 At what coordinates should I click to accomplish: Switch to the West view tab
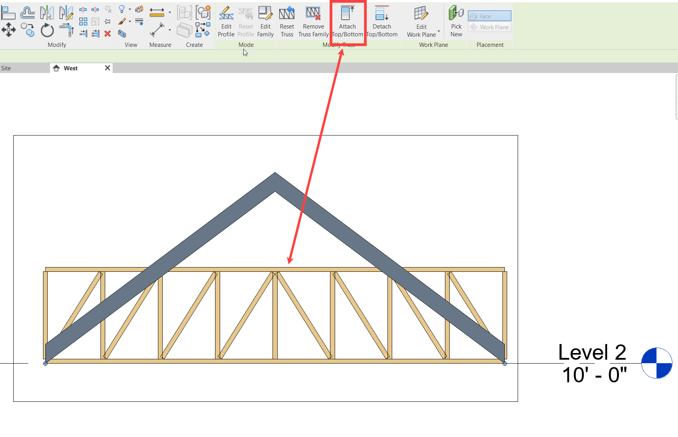point(70,68)
